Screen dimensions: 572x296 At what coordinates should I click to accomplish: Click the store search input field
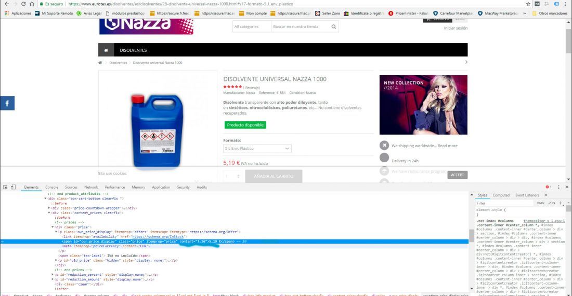pos(301,26)
